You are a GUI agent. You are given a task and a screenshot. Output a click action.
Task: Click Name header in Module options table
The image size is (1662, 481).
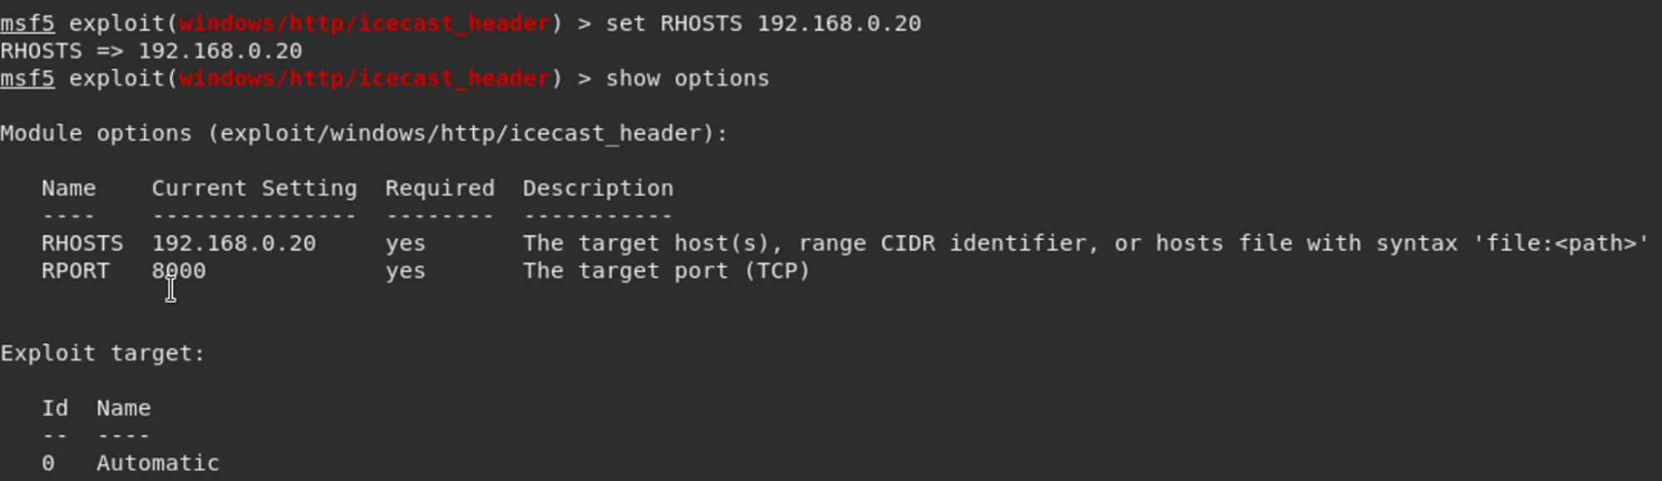[68, 189]
